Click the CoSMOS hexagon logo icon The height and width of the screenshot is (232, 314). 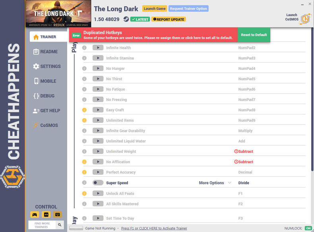[305, 19]
